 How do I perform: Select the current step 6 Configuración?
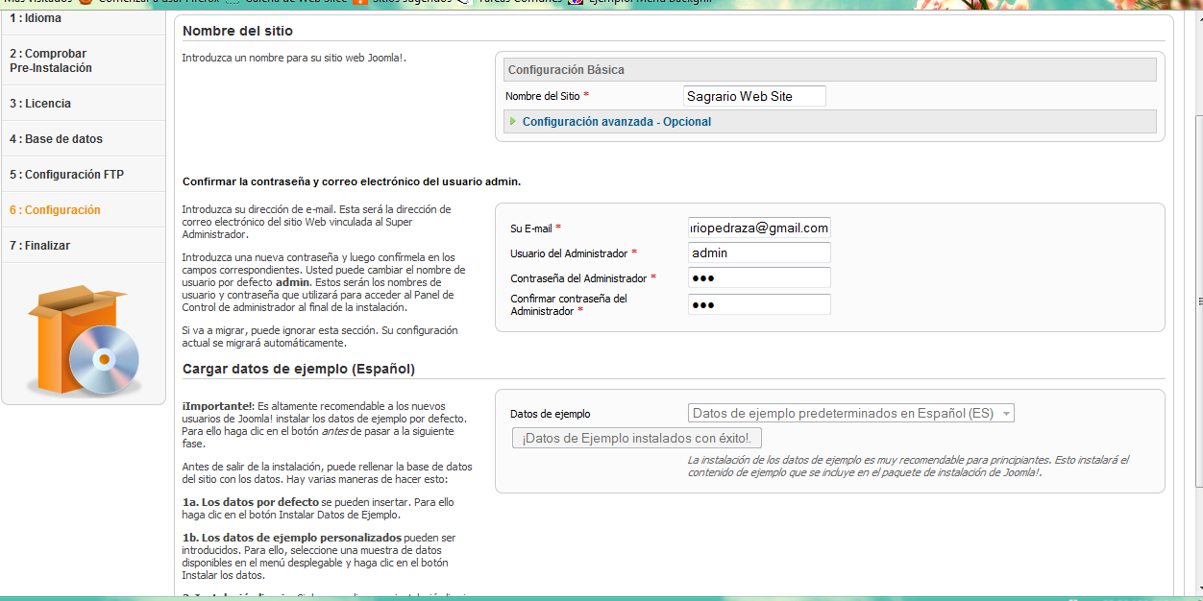coord(55,210)
